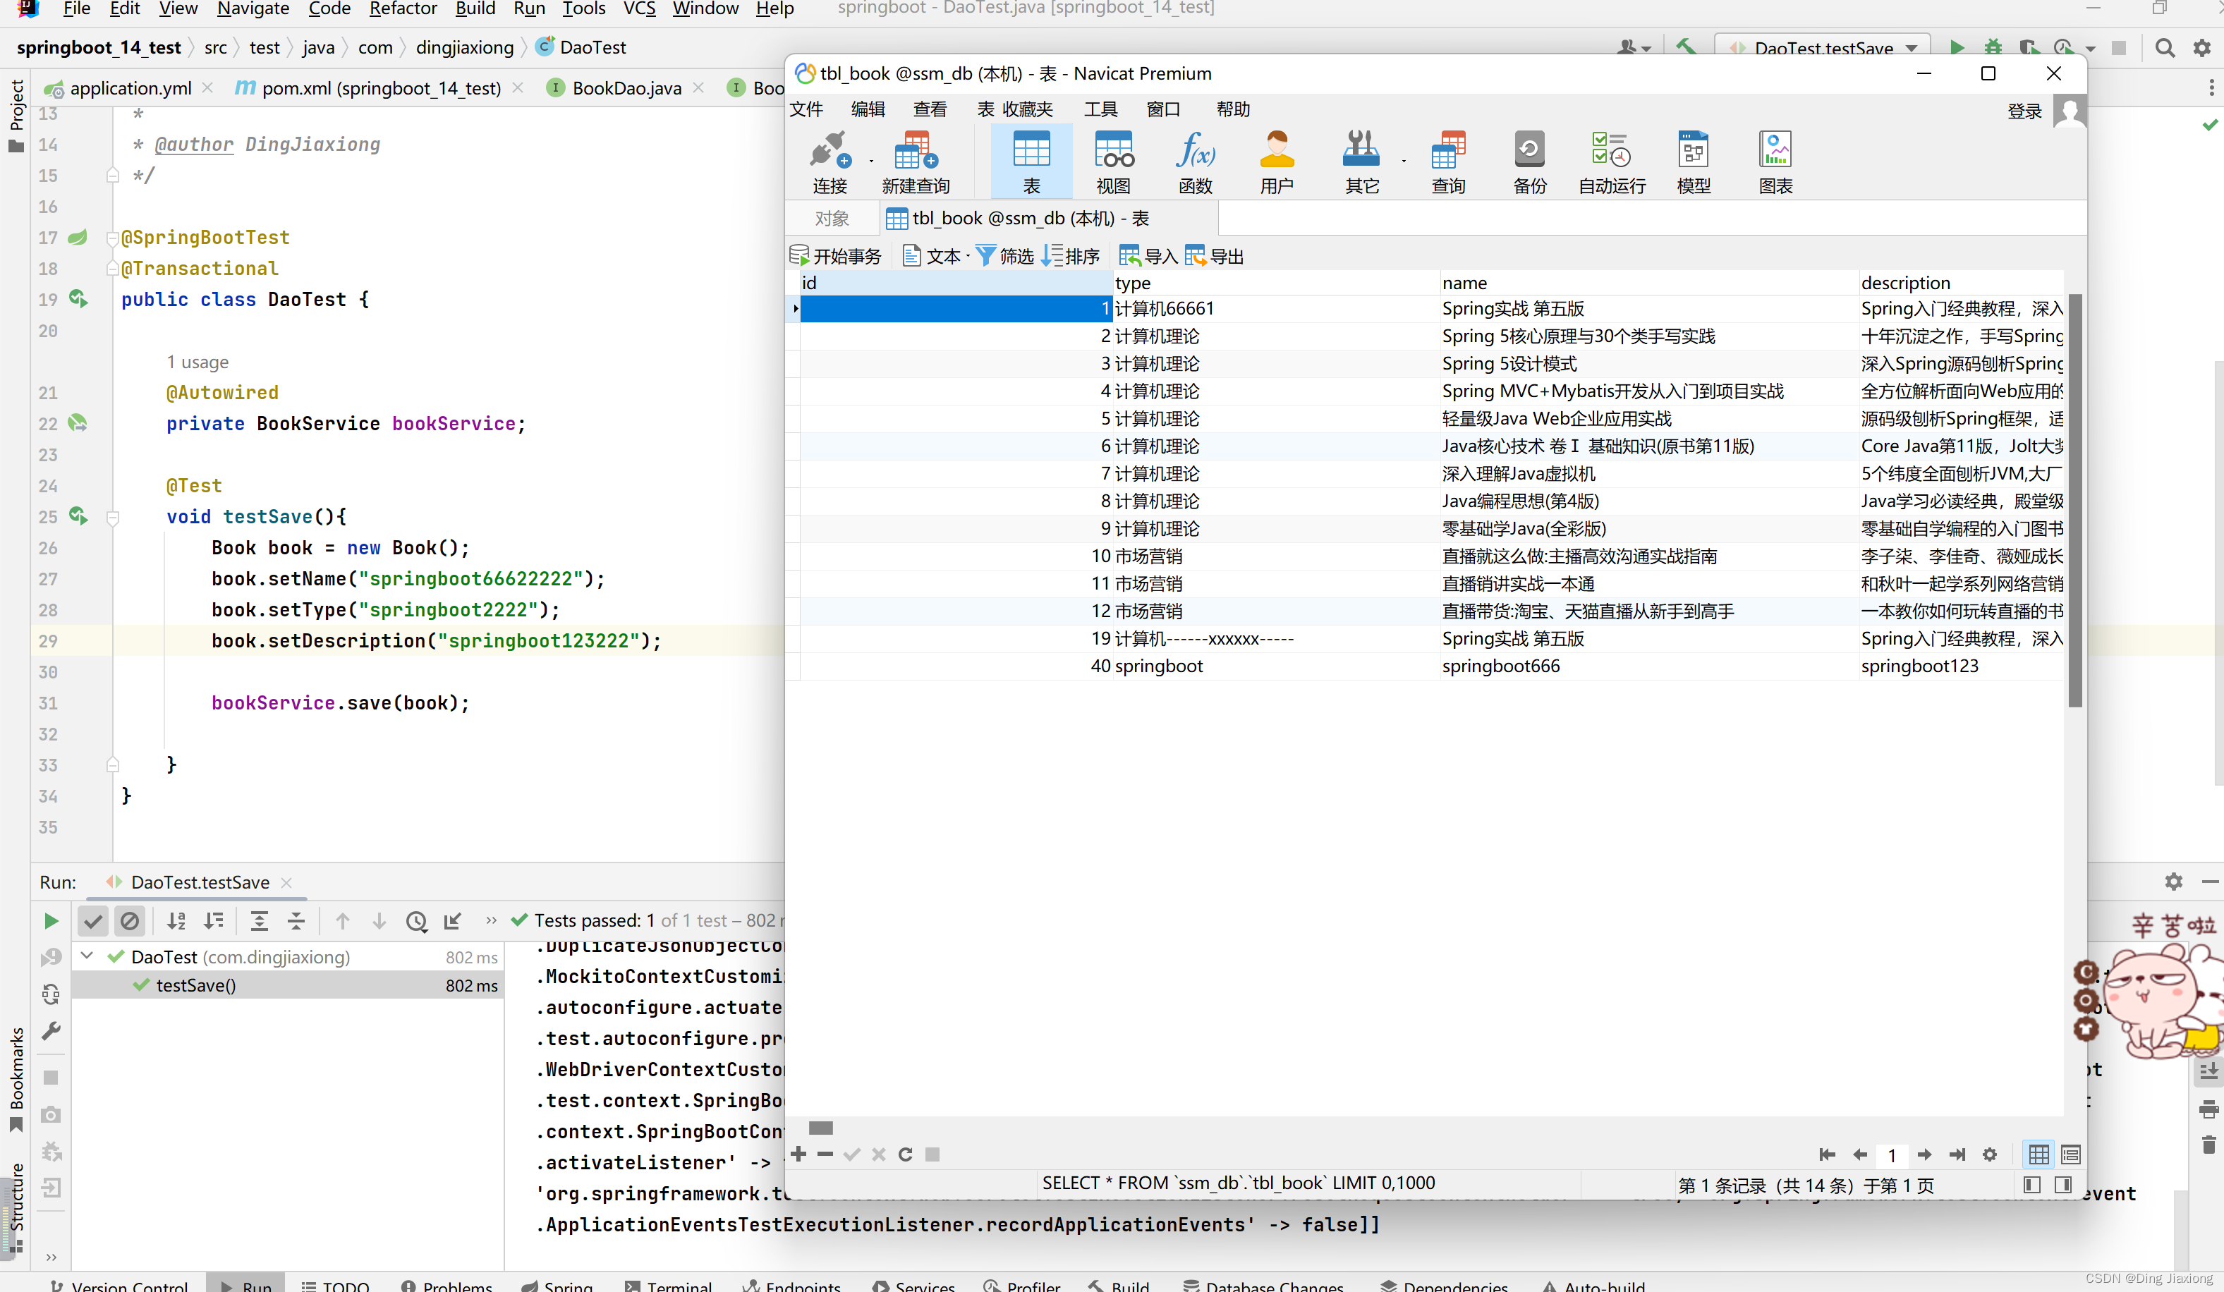This screenshot has height=1292, width=2224.
Task: Switch to Navicat grid view
Action: pos(2038,1154)
